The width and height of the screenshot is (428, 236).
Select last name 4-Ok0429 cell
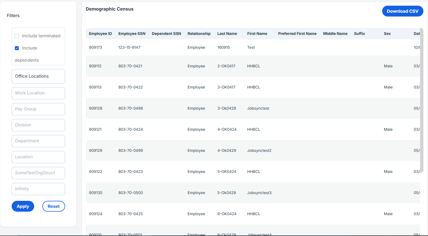pos(226,150)
